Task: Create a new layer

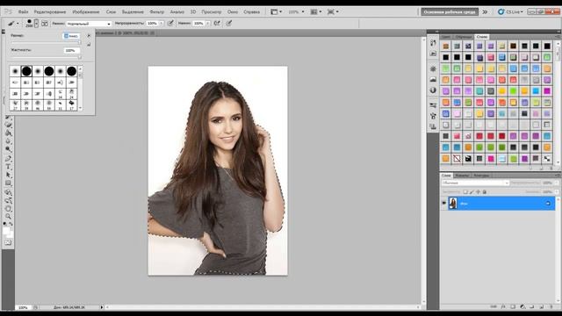Action: click(542, 307)
